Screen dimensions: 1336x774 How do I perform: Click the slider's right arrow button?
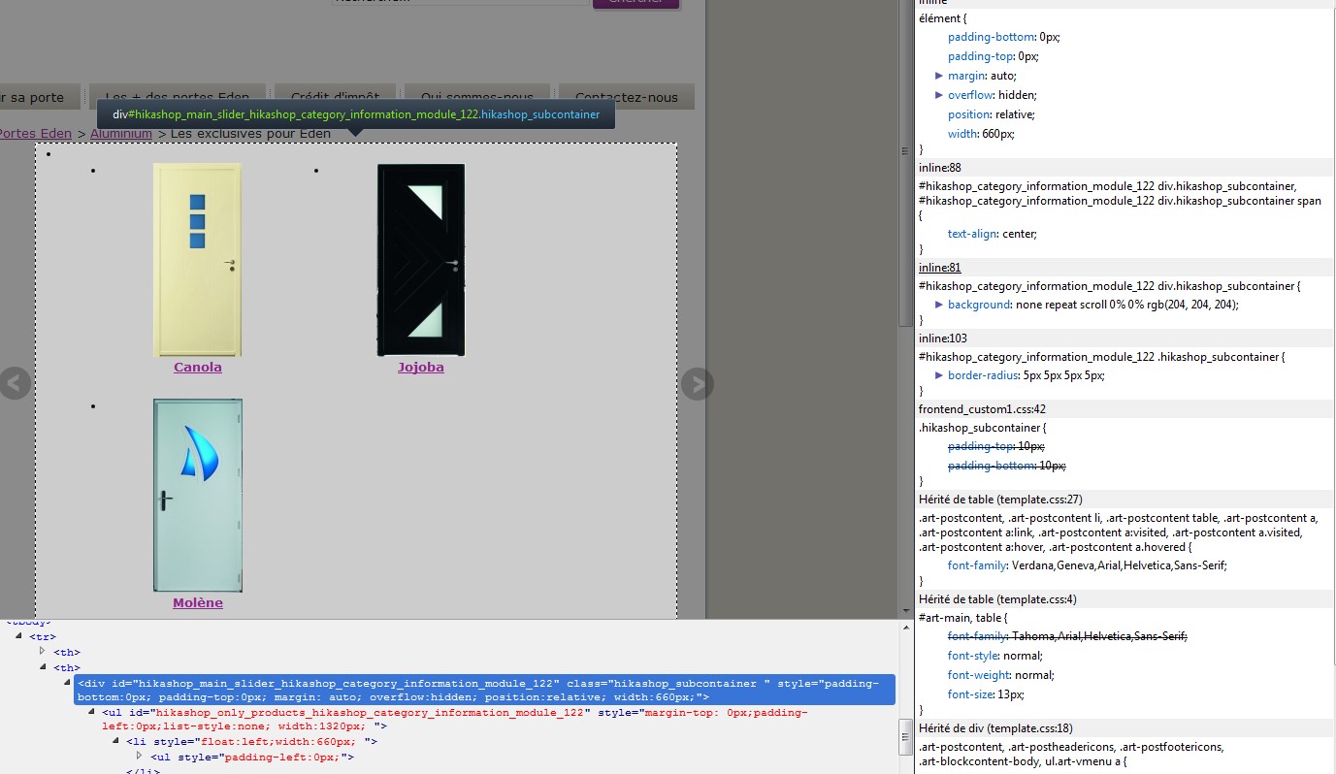pyautogui.click(x=698, y=384)
